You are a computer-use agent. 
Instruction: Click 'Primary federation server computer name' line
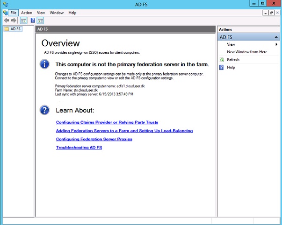(x=100, y=86)
